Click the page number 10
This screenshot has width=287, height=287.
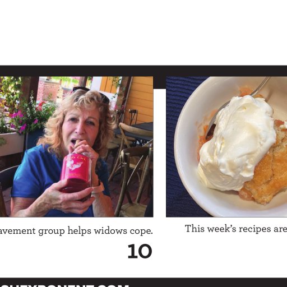click(x=140, y=251)
